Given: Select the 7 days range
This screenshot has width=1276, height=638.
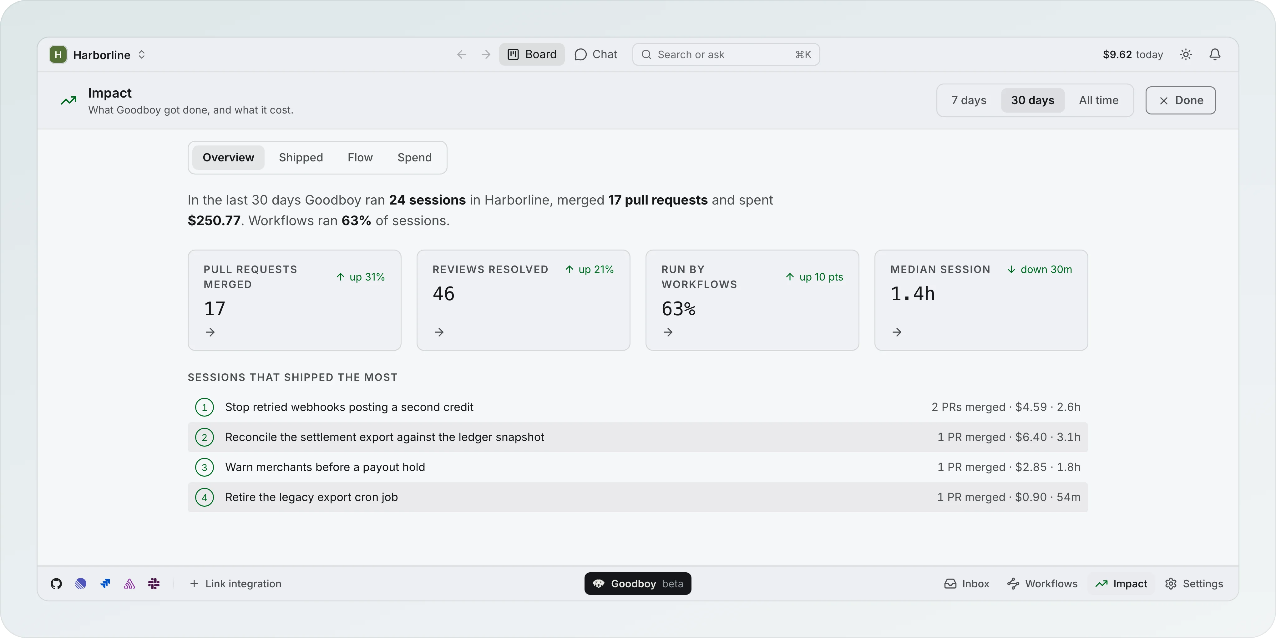Looking at the screenshot, I should coord(969,100).
